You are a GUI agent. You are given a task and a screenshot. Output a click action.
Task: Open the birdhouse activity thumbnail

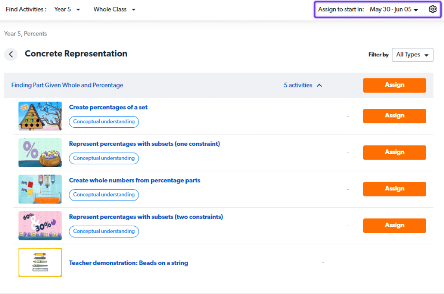pos(40,116)
